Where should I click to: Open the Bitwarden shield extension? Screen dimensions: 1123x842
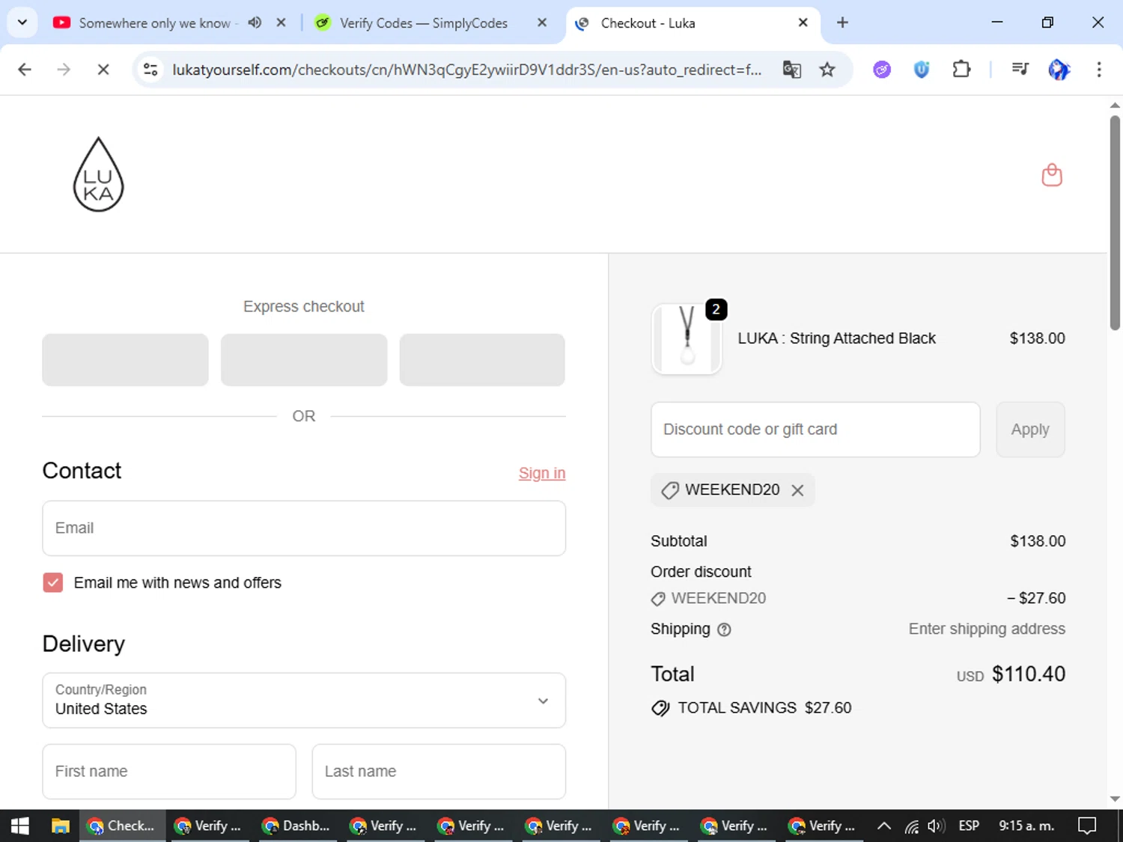point(922,70)
